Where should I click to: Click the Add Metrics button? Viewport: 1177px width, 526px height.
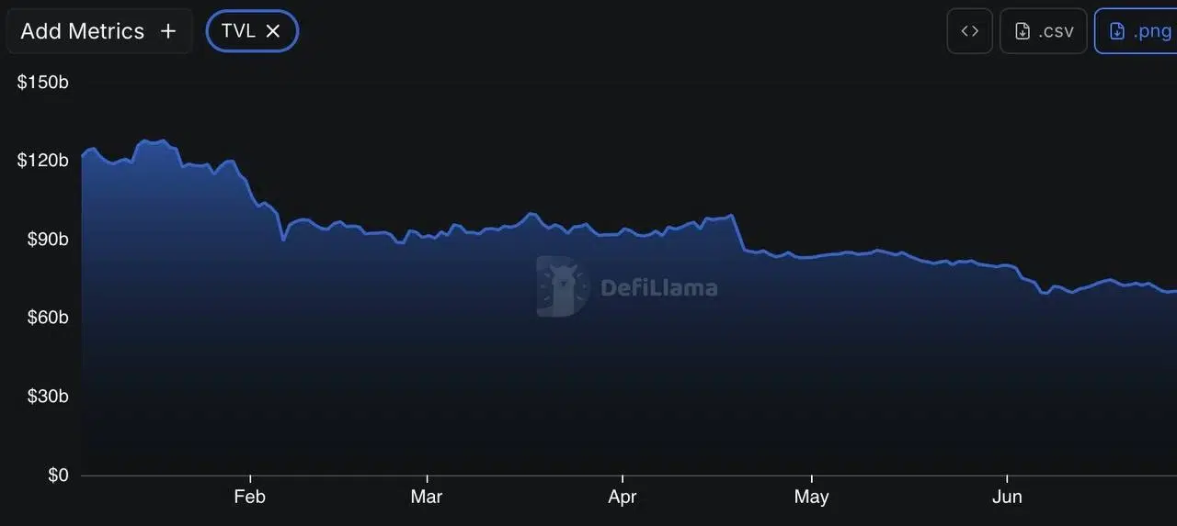pyautogui.click(x=99, y=31)
